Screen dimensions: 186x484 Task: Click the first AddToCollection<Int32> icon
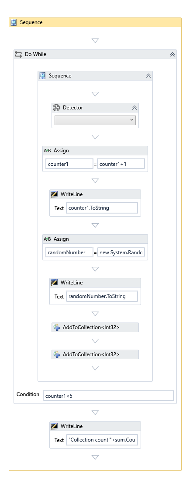tap(56, 327)
